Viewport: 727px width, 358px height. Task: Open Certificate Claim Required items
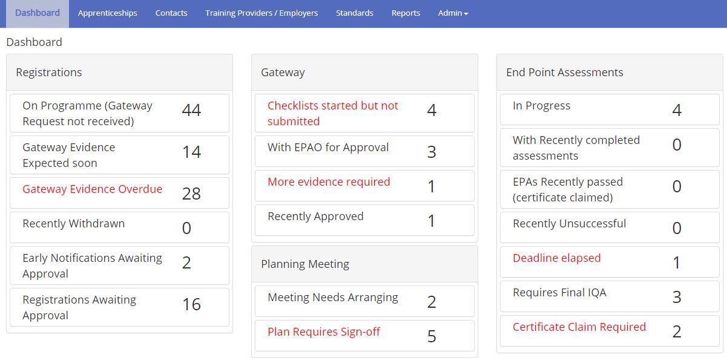[x=610, y=331]
